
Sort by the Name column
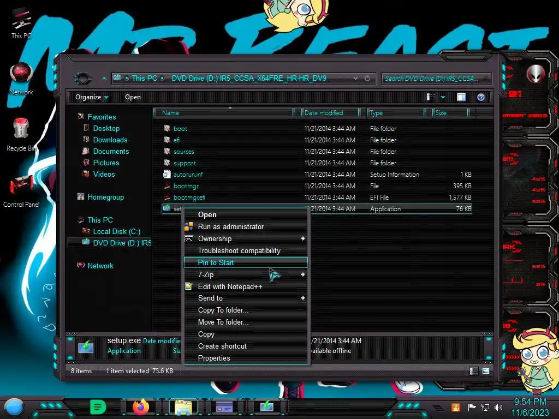(223, 113)
